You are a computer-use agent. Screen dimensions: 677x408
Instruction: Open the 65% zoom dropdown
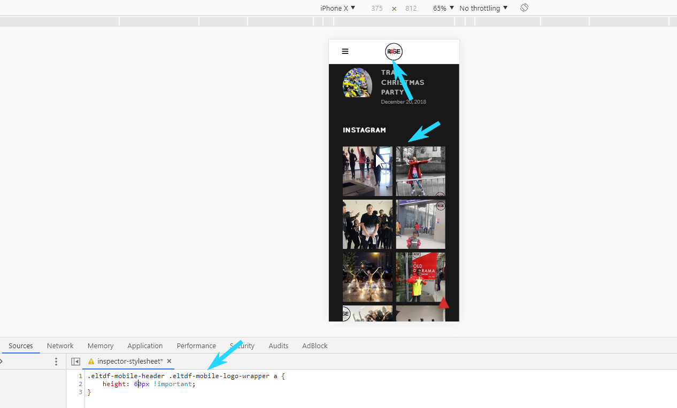[443, 8]
